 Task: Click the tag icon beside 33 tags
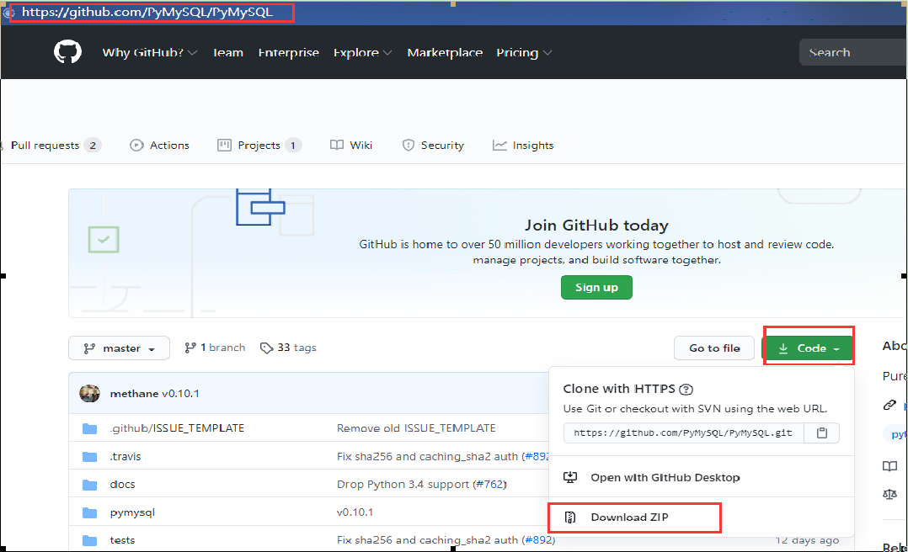(266, 348)
